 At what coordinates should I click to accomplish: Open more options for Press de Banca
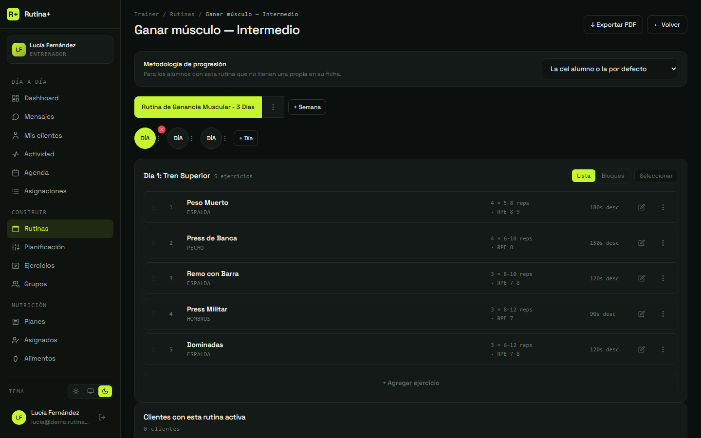663,243
